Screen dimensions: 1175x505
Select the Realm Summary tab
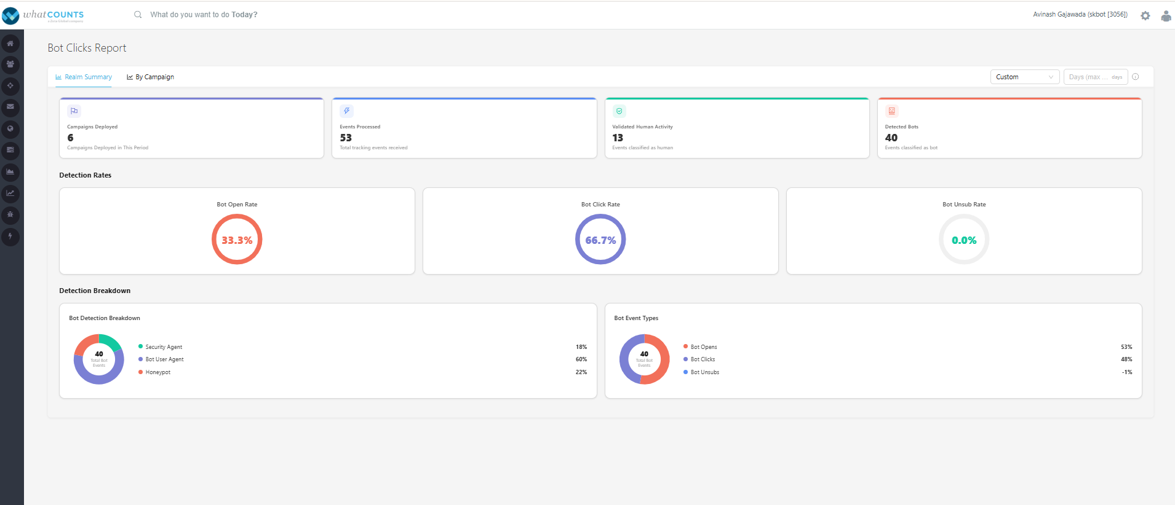pos(84,77)
